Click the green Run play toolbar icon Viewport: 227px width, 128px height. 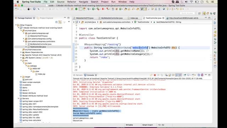93,9
